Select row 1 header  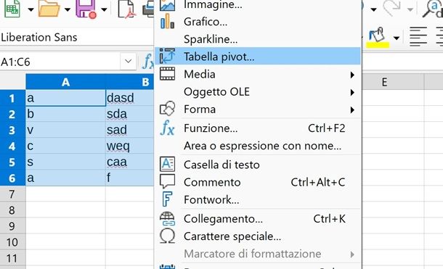[x=12, y=98]
